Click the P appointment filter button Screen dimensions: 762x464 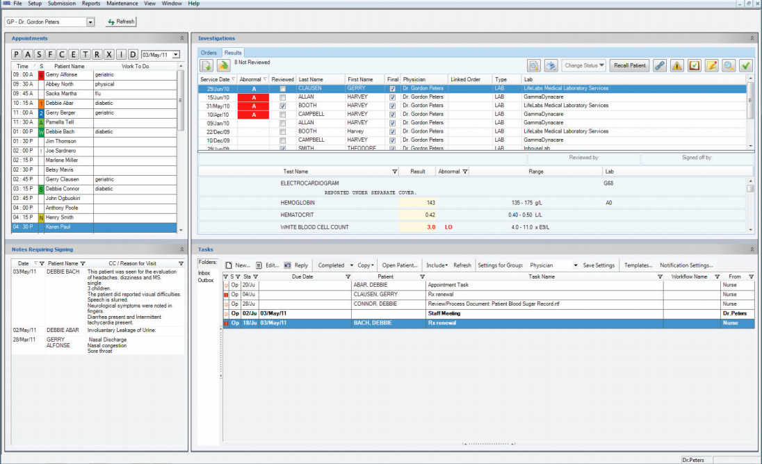pos(17,54)
